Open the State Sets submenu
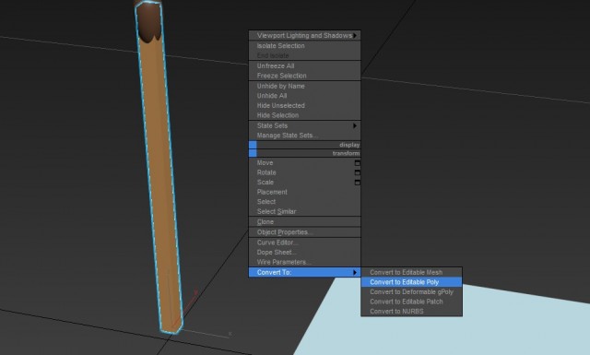The height and width of the screenshot is (355, 590). [304, 125]
